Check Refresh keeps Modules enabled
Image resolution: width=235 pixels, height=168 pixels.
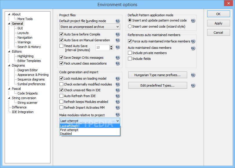click(x=61, y=102)
